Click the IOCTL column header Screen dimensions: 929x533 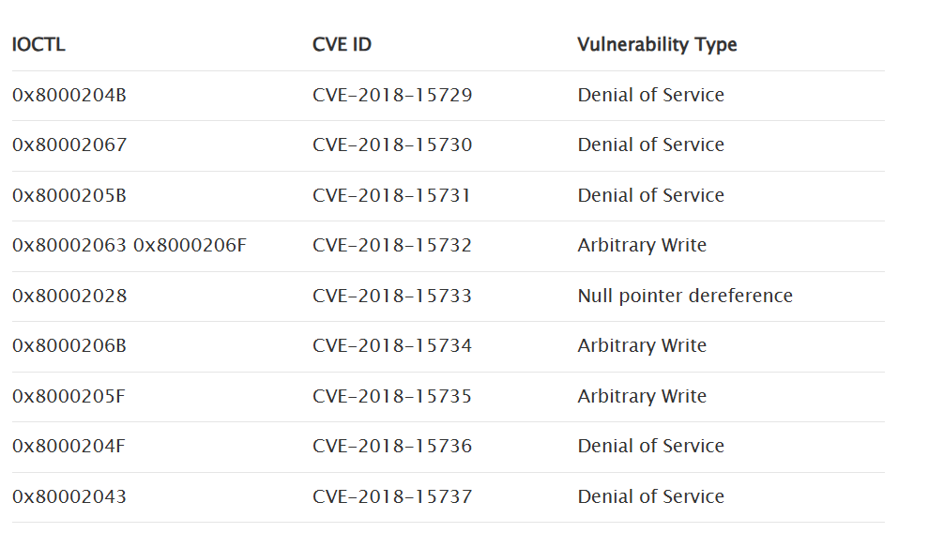(x=39, y=45)
